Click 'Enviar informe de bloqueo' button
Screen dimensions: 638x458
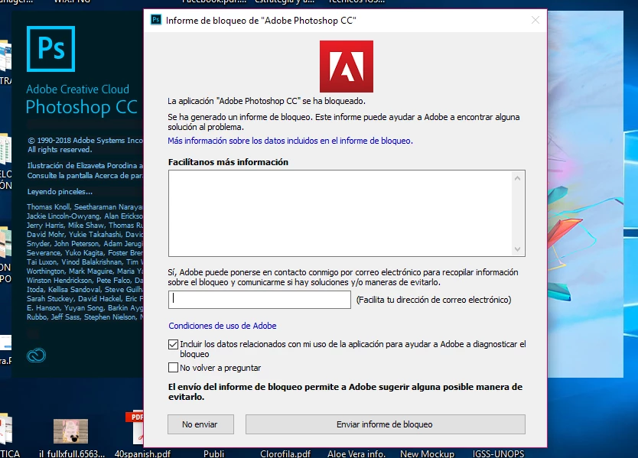click(x=385, y=424)
